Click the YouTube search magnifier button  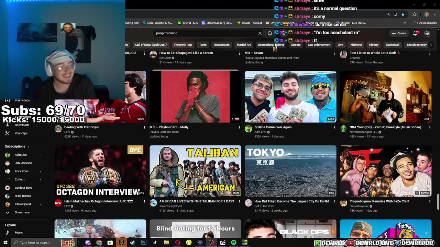(270, 33)
